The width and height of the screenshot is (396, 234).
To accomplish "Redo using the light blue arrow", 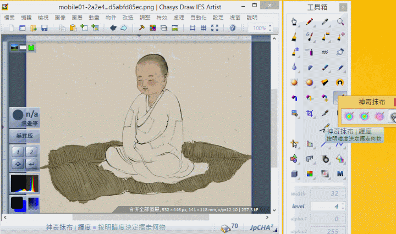I will tap(124, 27).
